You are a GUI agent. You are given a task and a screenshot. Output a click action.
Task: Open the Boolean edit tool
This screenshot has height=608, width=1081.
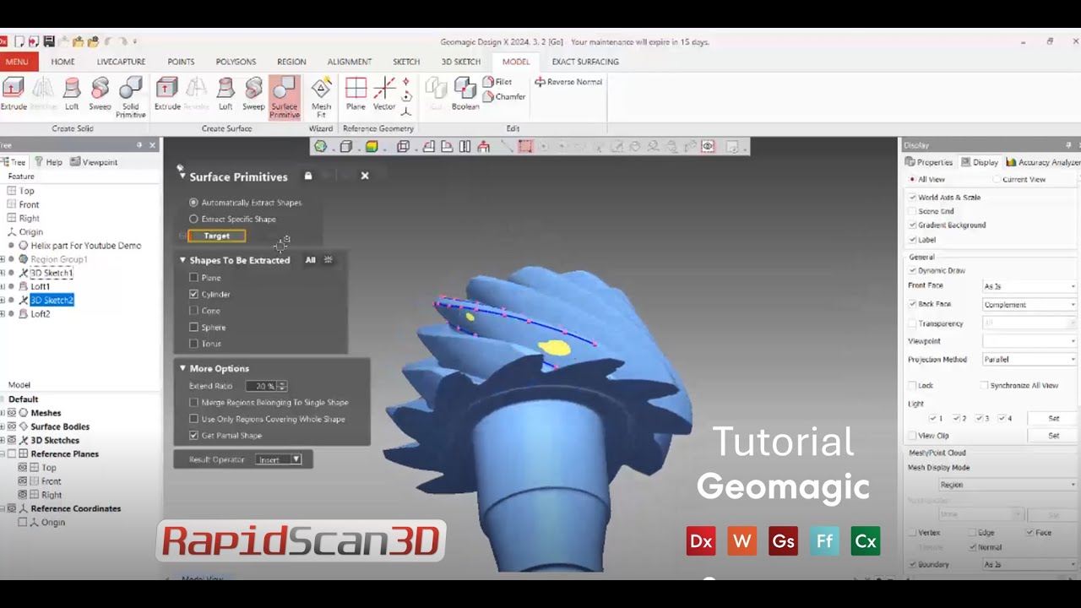point(465,94)
